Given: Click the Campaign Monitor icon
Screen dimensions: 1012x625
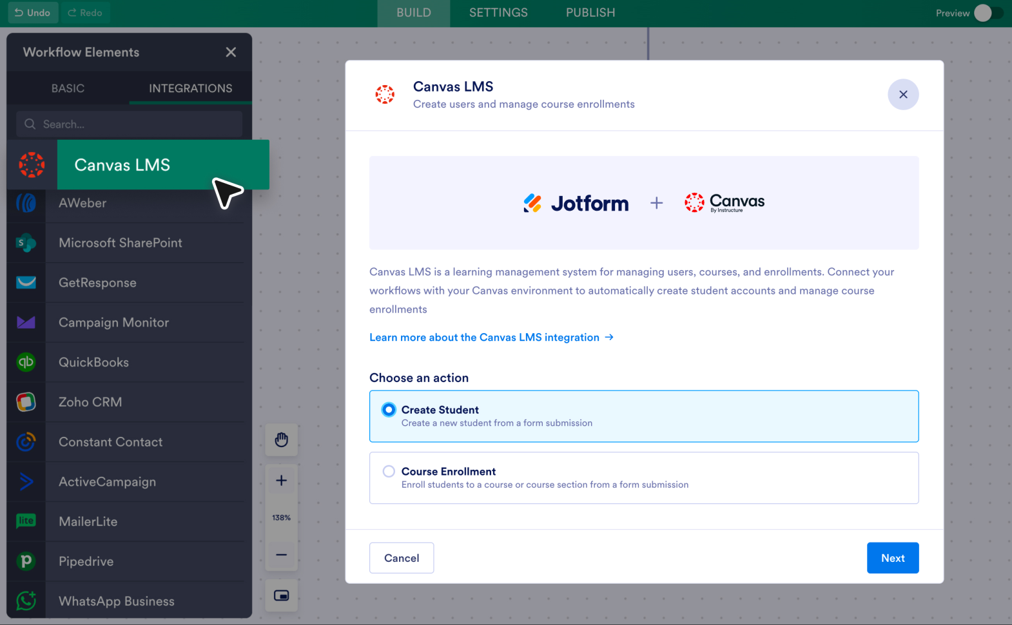Looking at the screenshot, I should 26,322.
